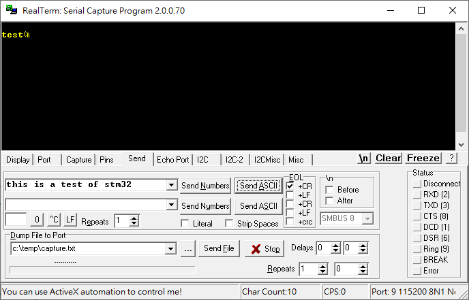Click the \n newline button

[364, 159]
